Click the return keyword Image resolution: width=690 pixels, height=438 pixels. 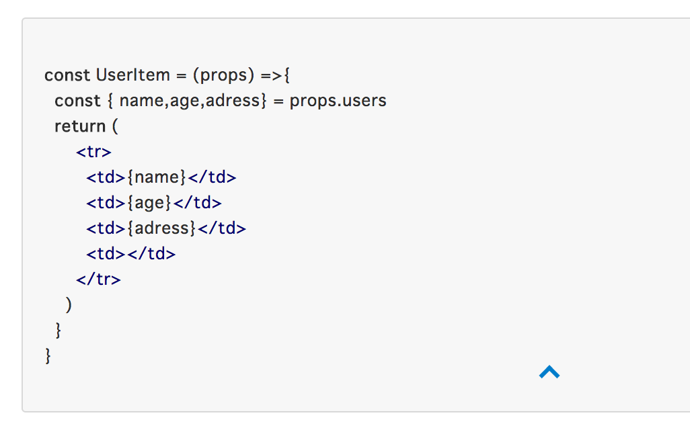pyautogui.click(x=80, y=126)
